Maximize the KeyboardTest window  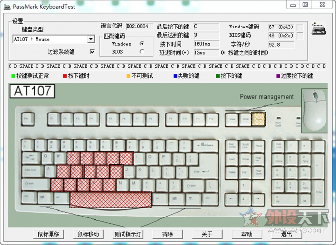click(305, 5)
